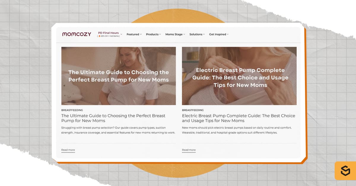Open the Electric Breast Pump Complete Guide thumbnail
The width and height of the screenshot is (356, 186).
point(239,76)
